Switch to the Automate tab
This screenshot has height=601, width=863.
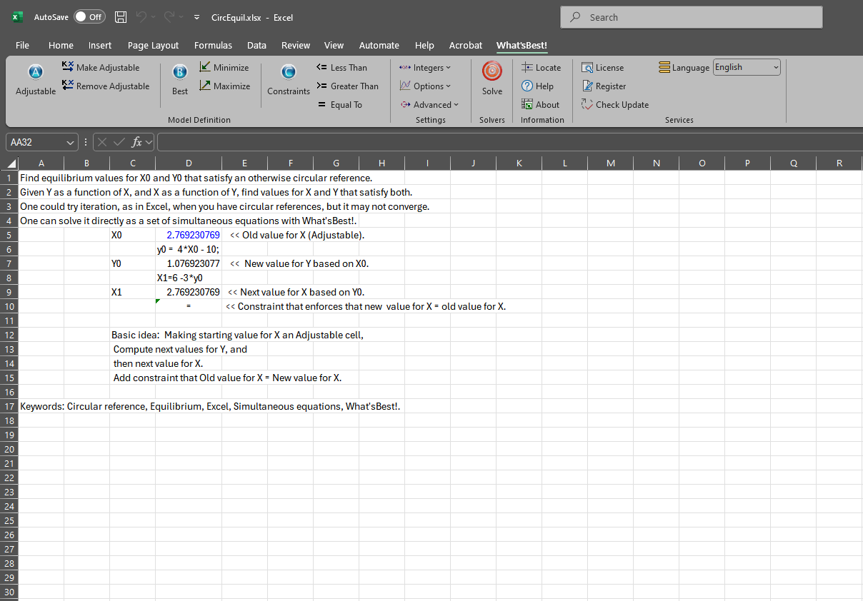[x=379, y=45]
